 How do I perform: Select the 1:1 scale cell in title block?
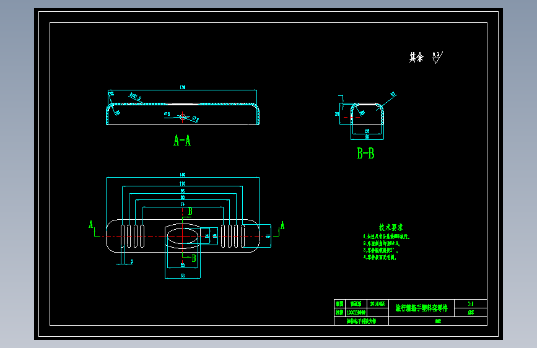pos(471,304)
